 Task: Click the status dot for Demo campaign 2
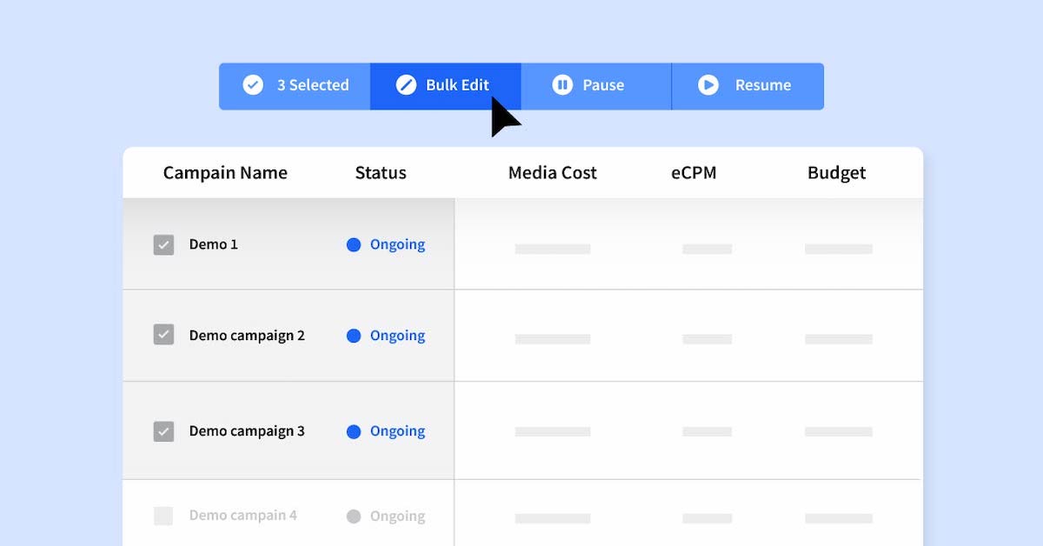tap(353, 336)
